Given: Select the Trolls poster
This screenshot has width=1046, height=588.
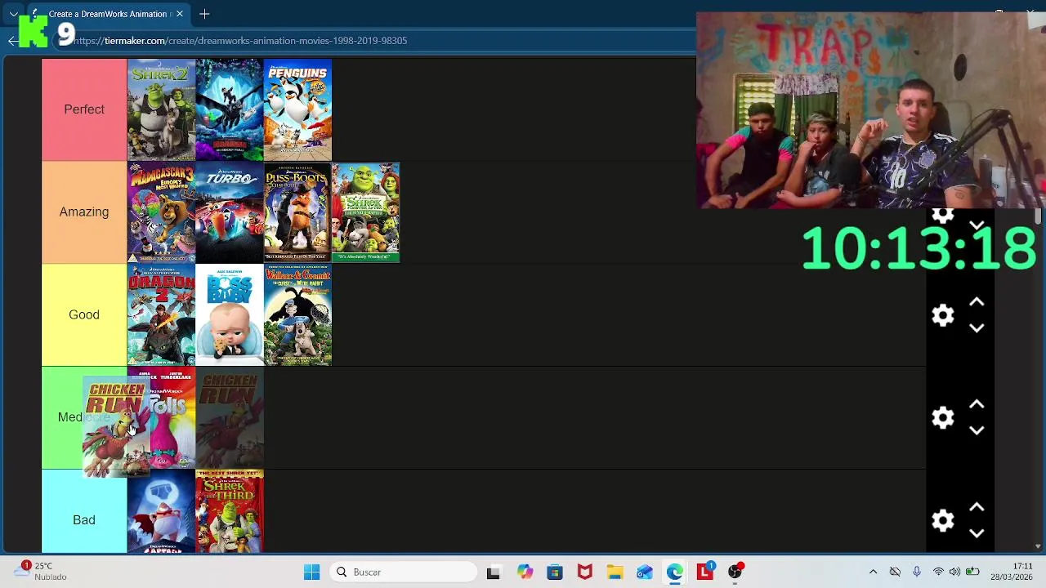Looking at the screenshot, I should (173, 418).
